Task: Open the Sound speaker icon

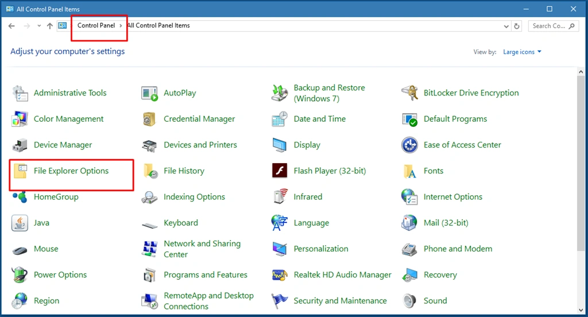Action: [x=409, y=301]
